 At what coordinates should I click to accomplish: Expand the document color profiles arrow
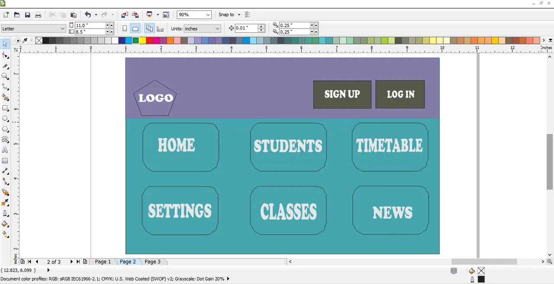(228, 279)
